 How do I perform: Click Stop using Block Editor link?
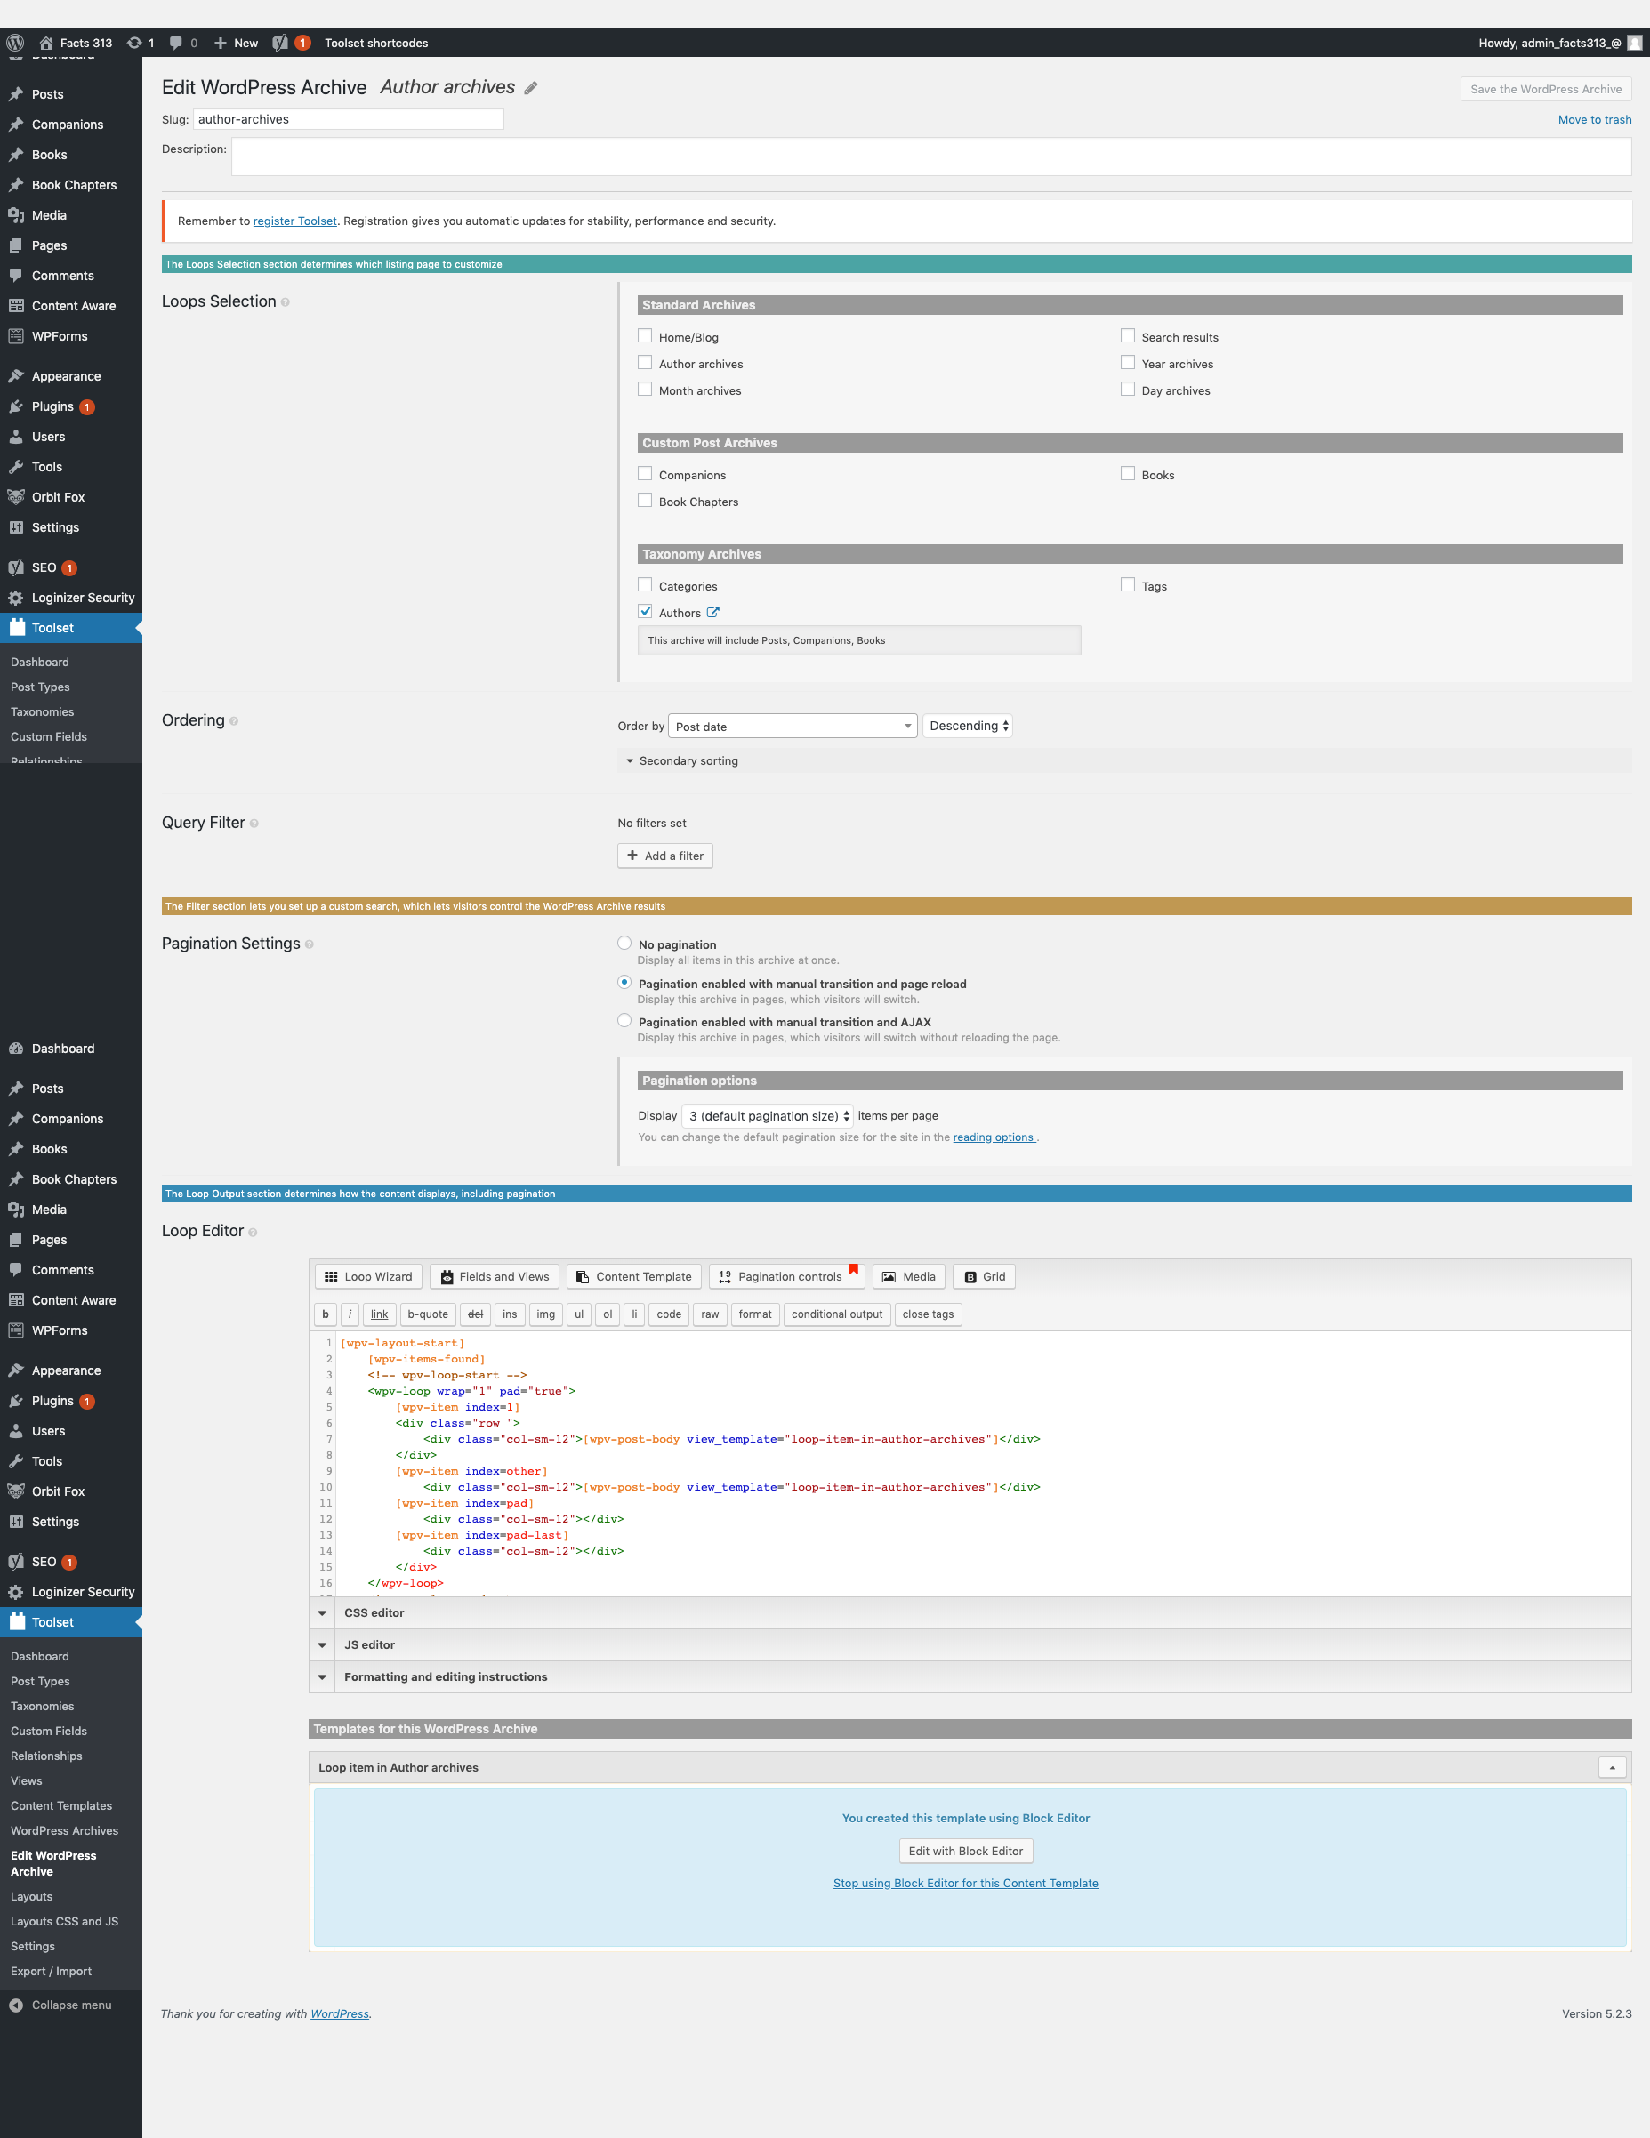point(965,1884)
